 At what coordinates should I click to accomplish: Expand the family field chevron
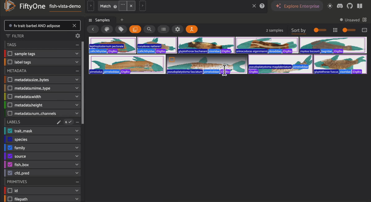(77, 148)
